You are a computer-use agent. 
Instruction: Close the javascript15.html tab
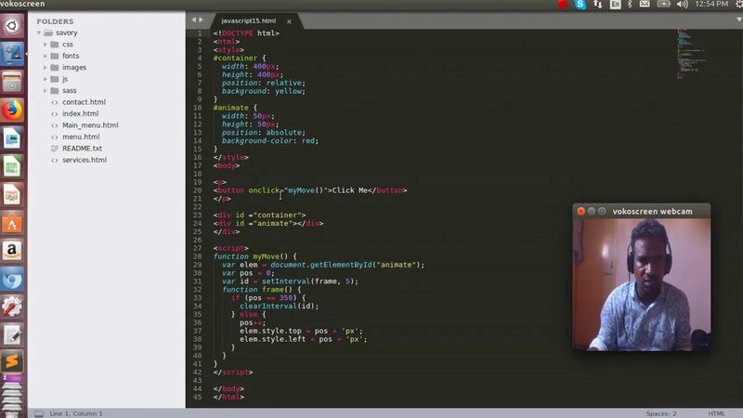tap(289, 21)
